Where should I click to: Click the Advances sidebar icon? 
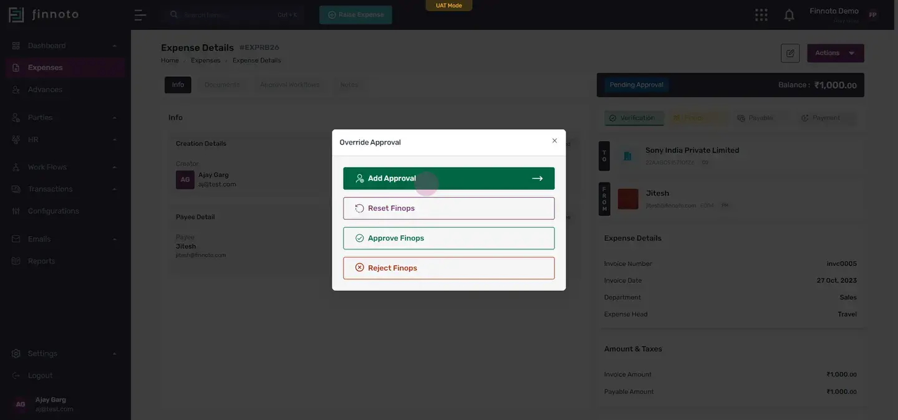[16, 90]
